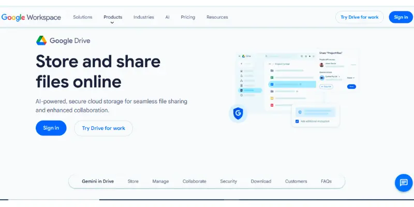Click the highlighted blue Docs file icon
Image resolution: width=414 pixels, height=207 pixels.
tap(271, 84)
